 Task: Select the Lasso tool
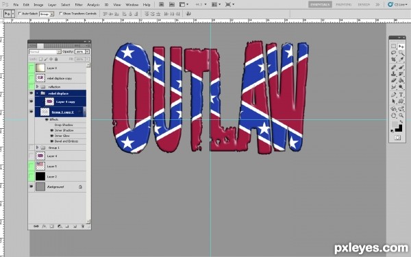(x=393, y=53)
